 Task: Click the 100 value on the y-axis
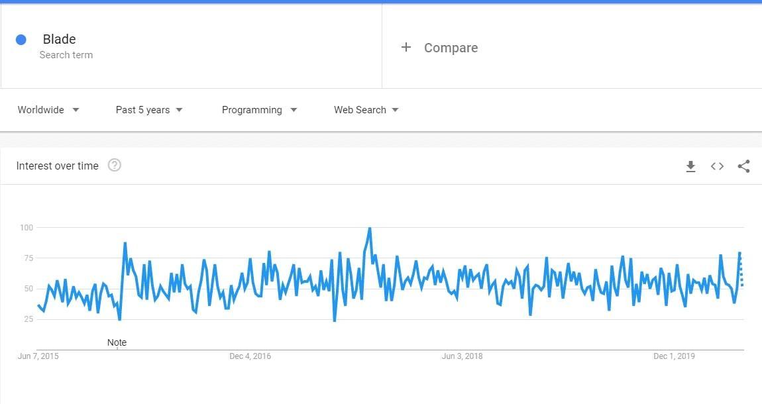pos(27,228)
